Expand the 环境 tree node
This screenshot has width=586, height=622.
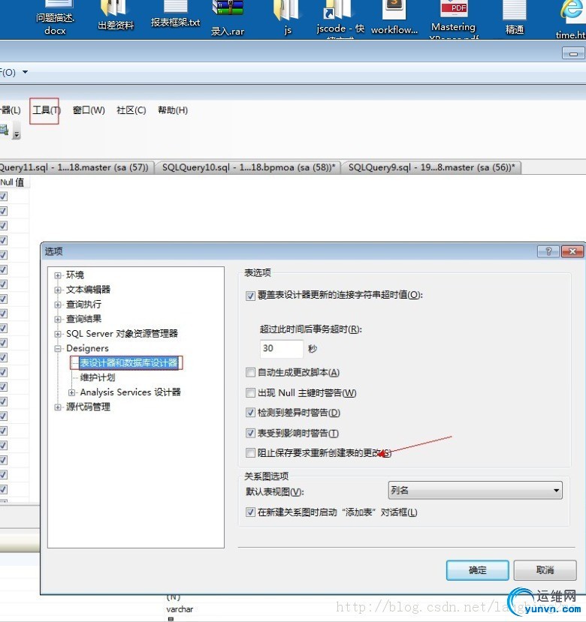58,275
